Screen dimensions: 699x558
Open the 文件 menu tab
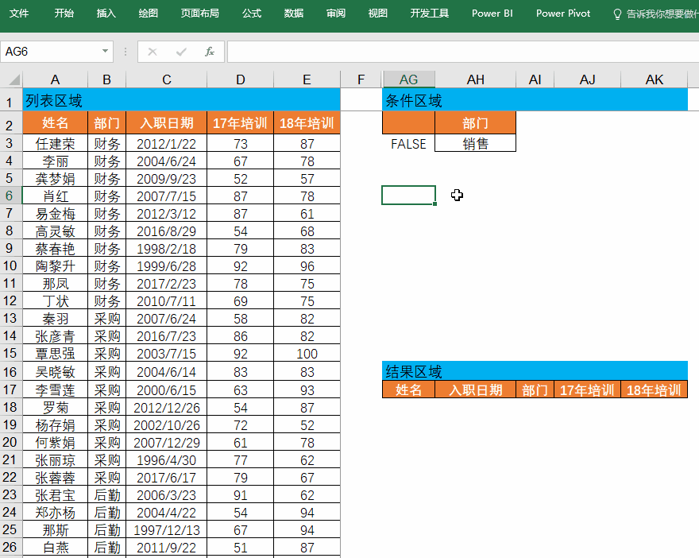click(x=19, y=14)
